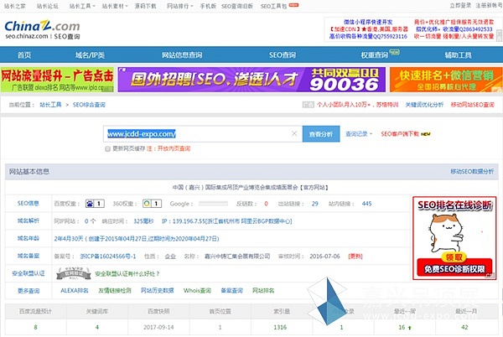Image resolution: width=503 pixels, height=337 pixels.
Task: Click the backlinks count 0
Action: [x=266, y=204]
